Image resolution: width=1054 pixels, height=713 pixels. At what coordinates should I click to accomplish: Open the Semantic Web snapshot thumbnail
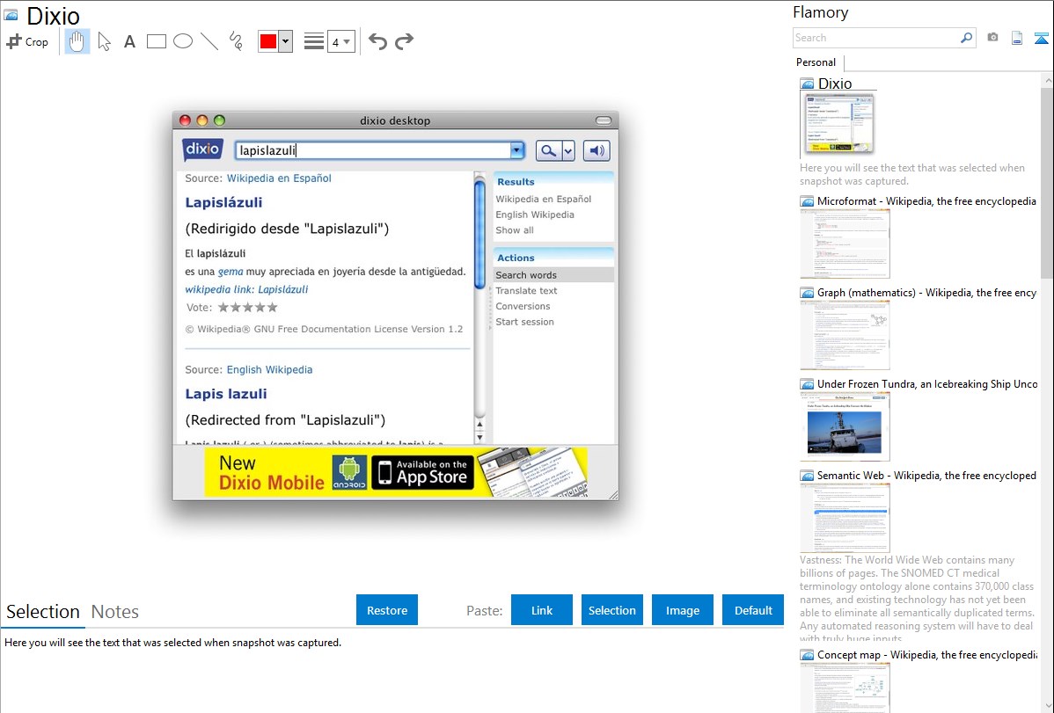(x=845, y=518)
